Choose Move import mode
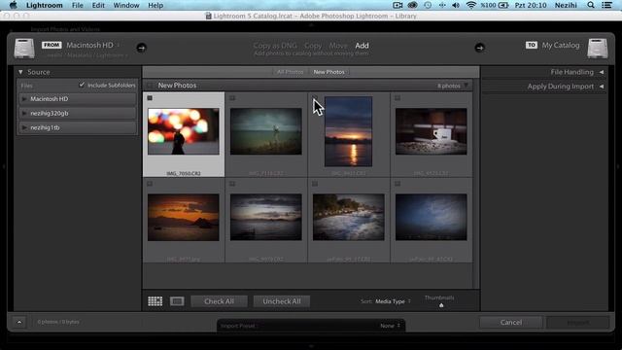Viewport: 622px width, 350px height. coord(338,46)
